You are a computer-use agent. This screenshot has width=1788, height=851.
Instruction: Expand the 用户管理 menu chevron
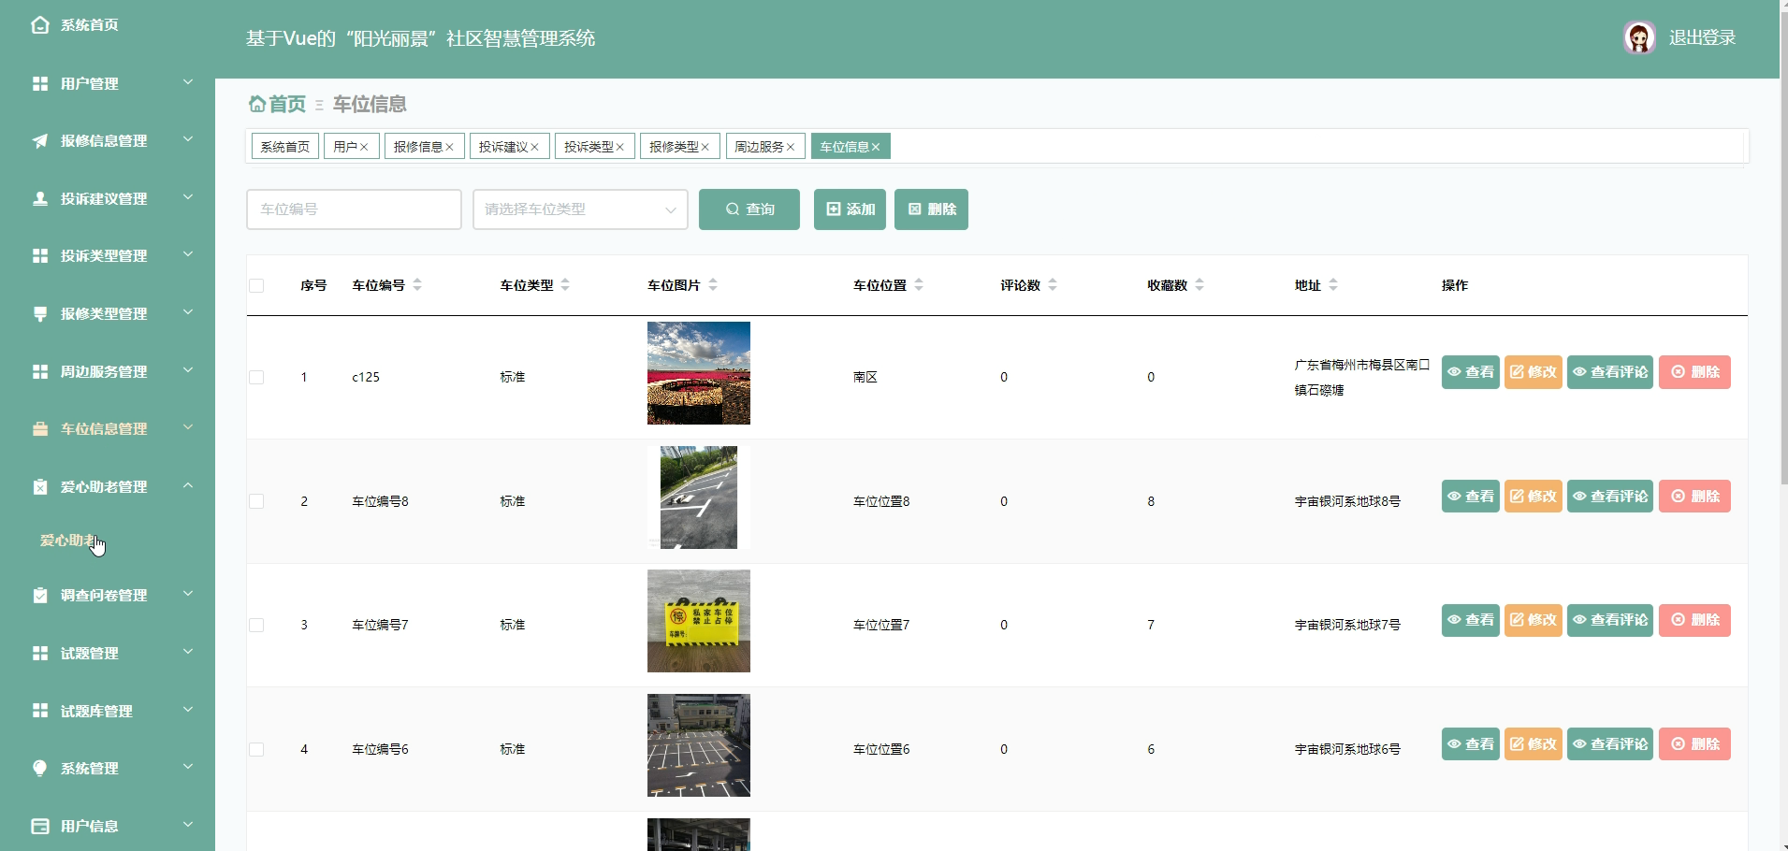(x=188, y=82)
